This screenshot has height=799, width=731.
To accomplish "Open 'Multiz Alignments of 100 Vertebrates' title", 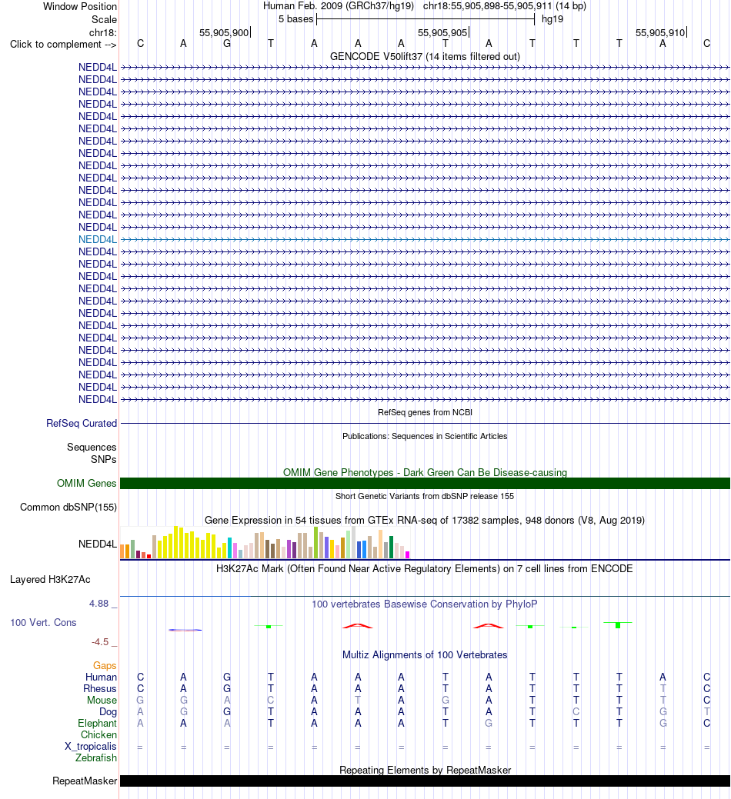I will 425,654.
